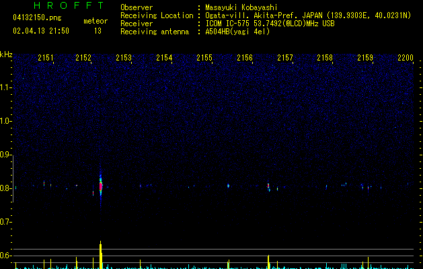
Task: Click the 2152 time marker
Action: click(83, 58)
